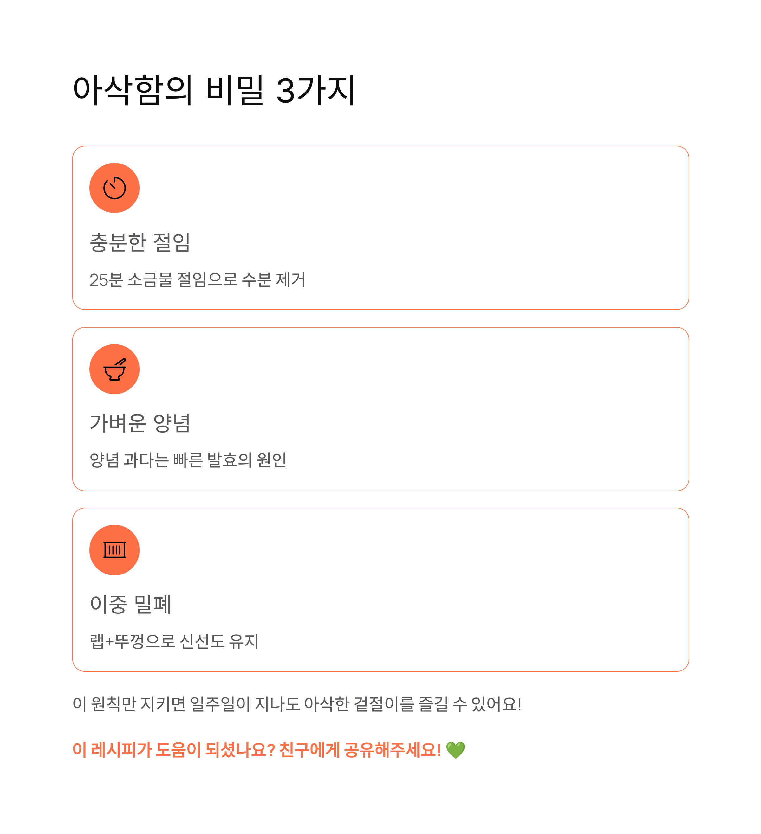Click the word 일주일이 in the summary sentence
Screen dimensions: 761x834
click(x=220, y=704)
